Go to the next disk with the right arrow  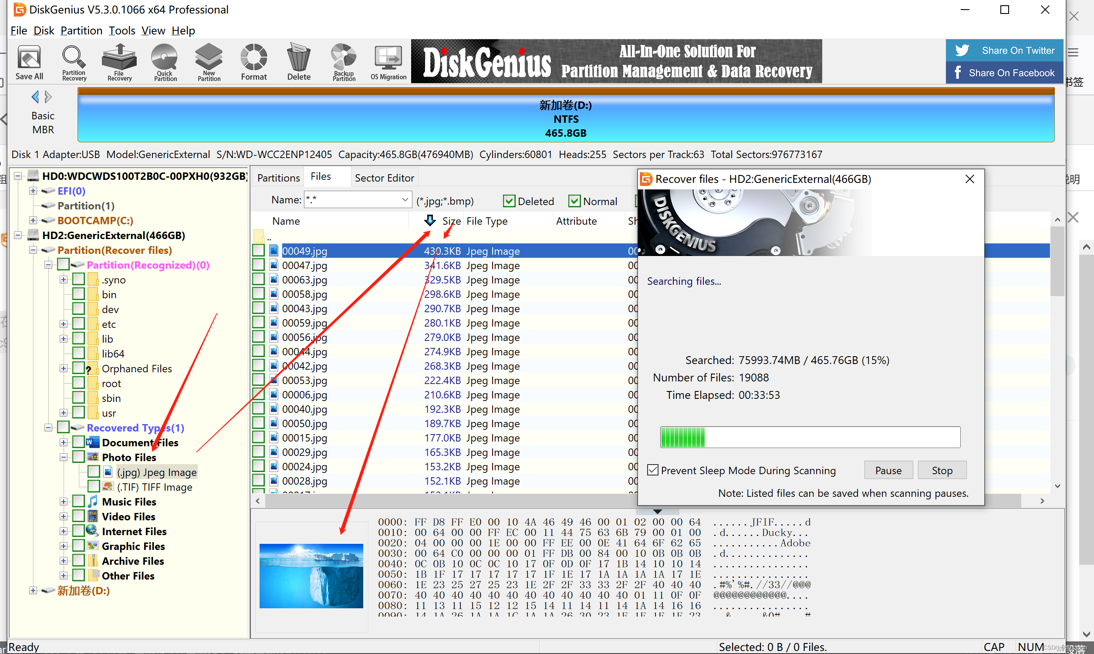48,97
